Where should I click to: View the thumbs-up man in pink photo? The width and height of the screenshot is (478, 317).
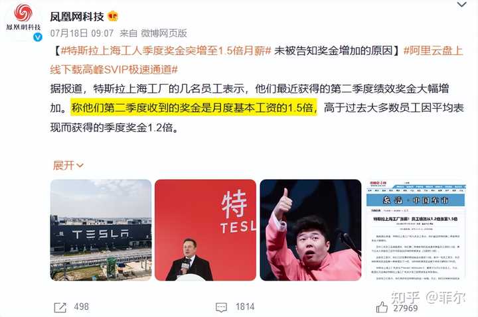pyautogui.click(x=310, y=230)
